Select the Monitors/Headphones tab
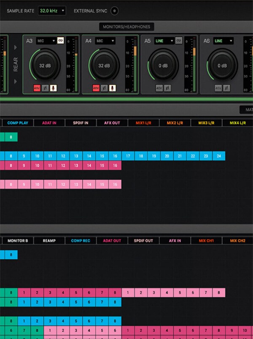The image size is (253, 339). pos(126,27)
